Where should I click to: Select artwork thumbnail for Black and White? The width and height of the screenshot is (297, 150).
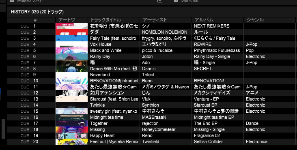[71, 51]
